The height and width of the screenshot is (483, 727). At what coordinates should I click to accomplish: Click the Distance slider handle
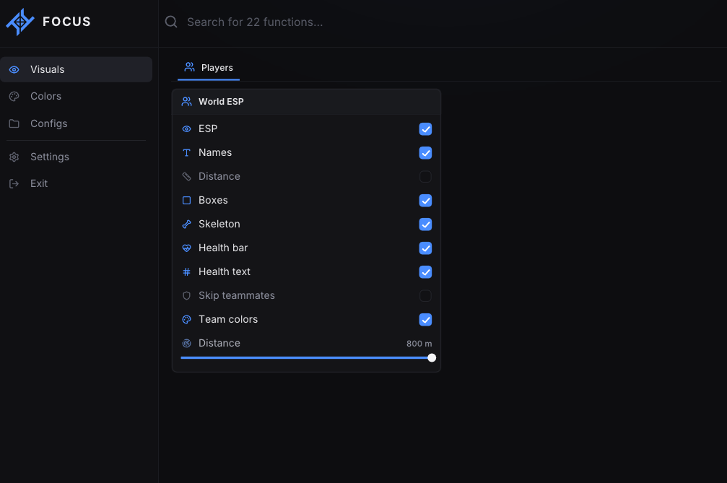432,358
